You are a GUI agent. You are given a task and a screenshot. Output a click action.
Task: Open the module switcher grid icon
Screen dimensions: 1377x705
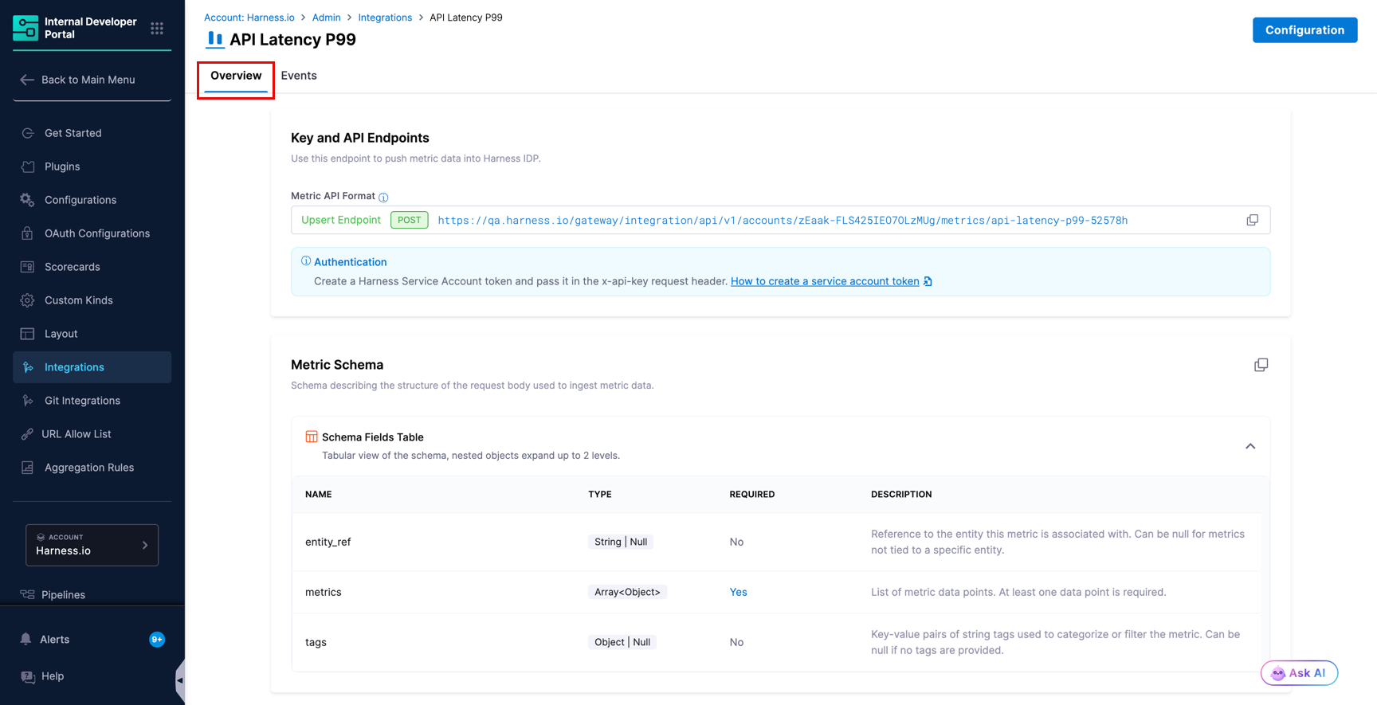157,29
